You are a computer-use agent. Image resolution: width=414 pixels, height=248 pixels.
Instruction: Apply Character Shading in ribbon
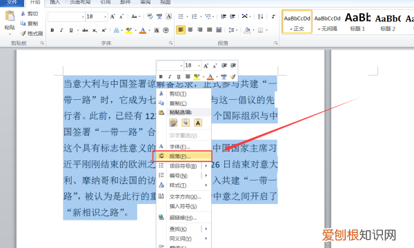pos(157,30)
